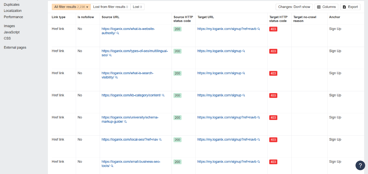
Task: Open target signup?ref=navb link in local-seo row
Action: tap(227, 140)
